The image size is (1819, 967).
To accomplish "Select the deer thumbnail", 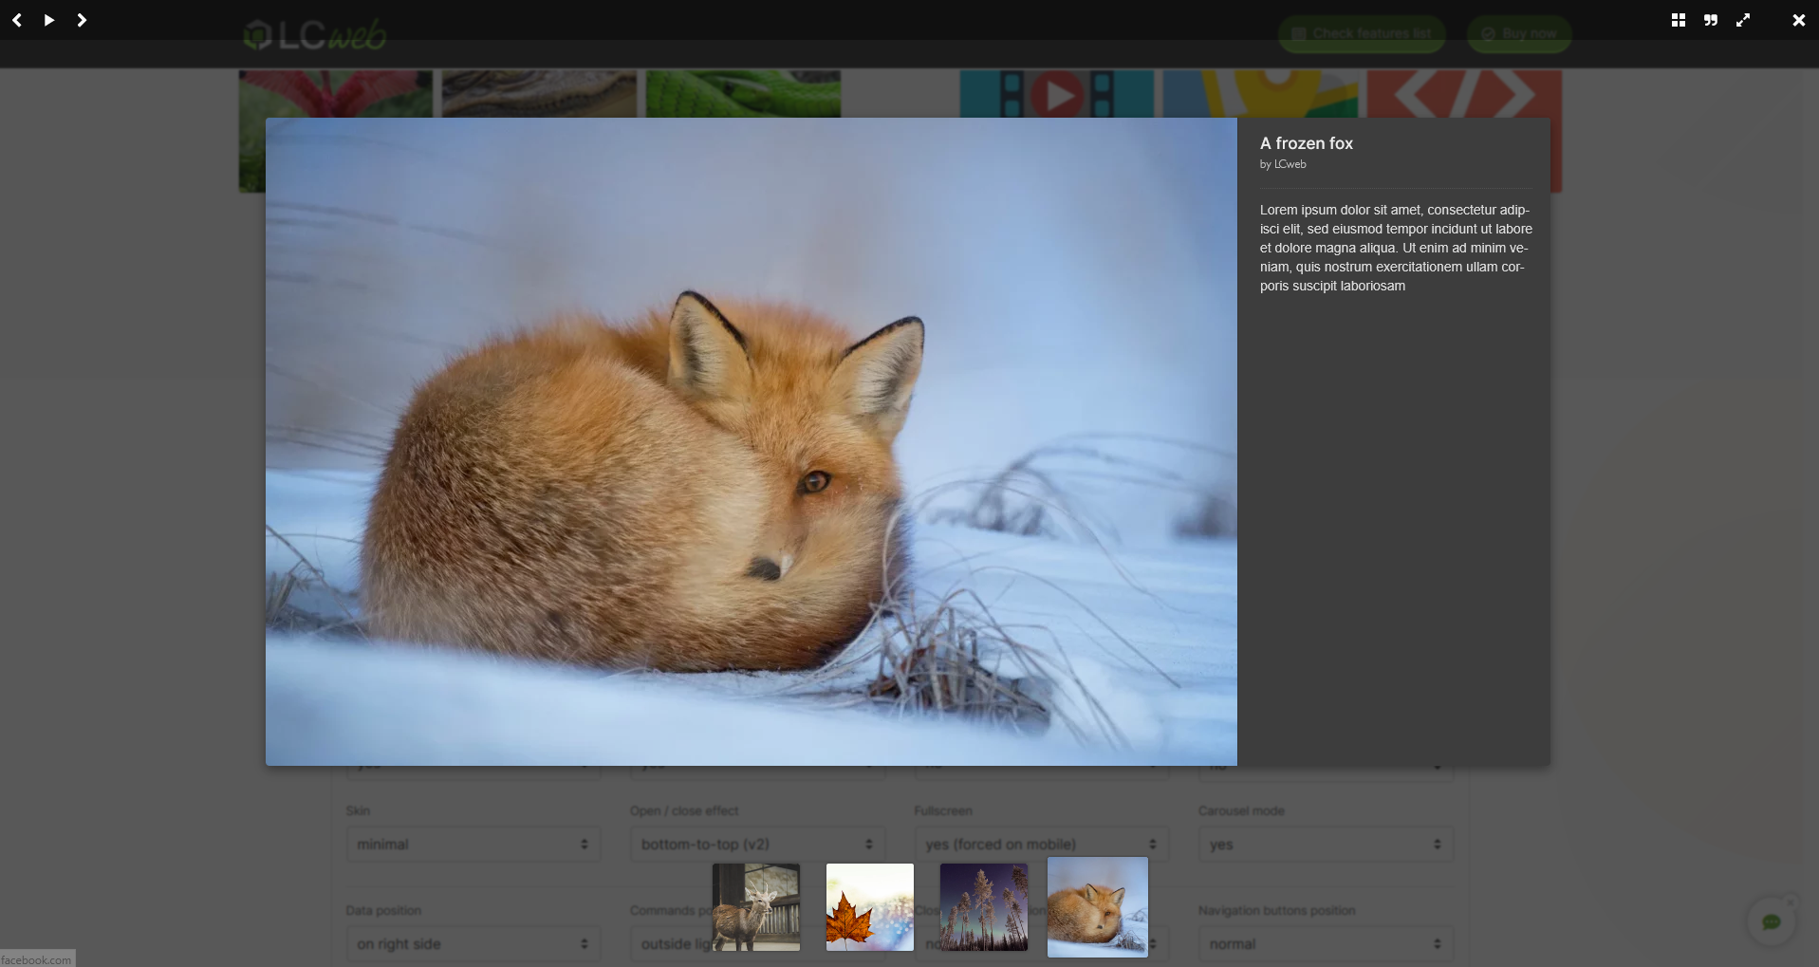I will point(756,907).
